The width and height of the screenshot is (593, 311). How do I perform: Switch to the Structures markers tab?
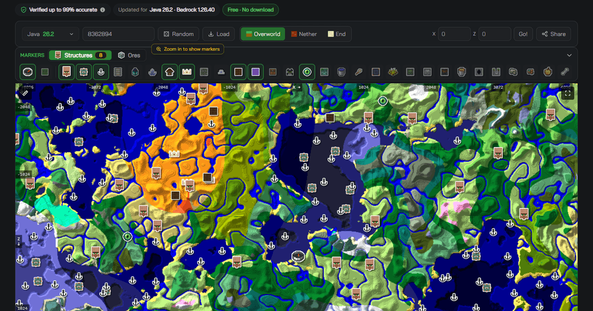(x=80, y=55)
